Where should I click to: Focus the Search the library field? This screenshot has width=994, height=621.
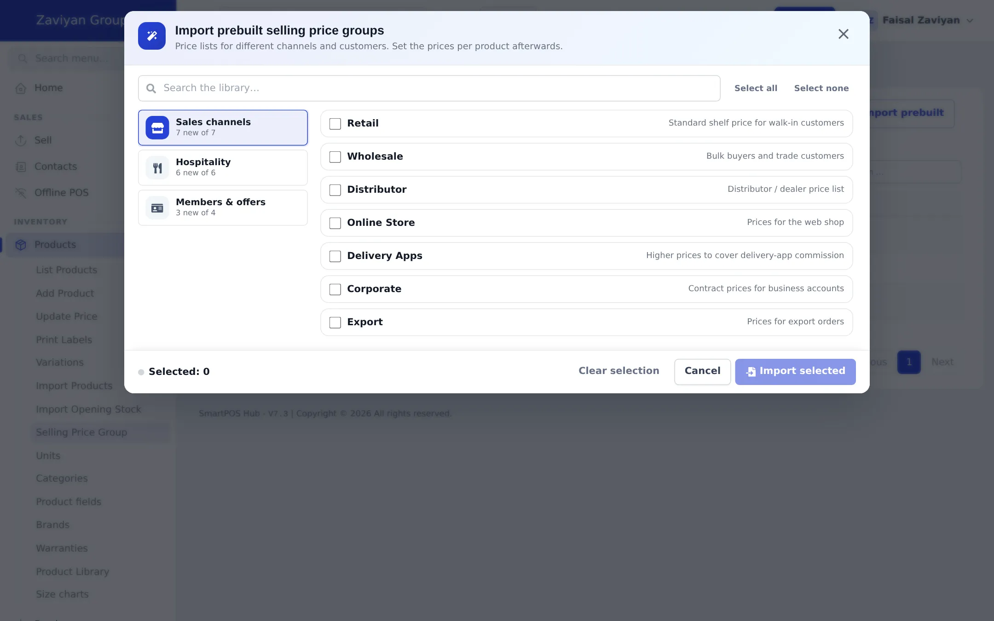click(x=429, y=88)
